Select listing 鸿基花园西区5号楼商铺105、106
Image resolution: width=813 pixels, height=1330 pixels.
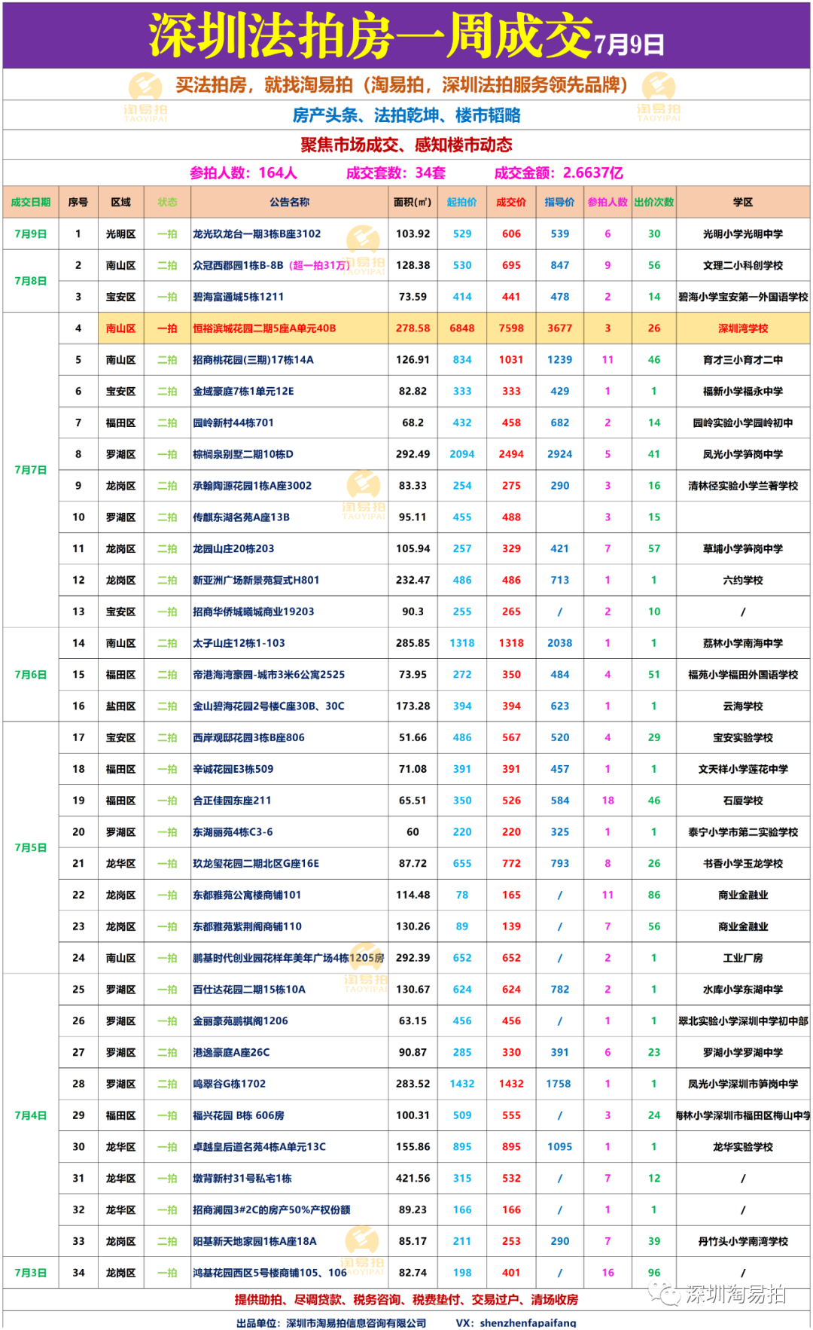click(269, 1273)
